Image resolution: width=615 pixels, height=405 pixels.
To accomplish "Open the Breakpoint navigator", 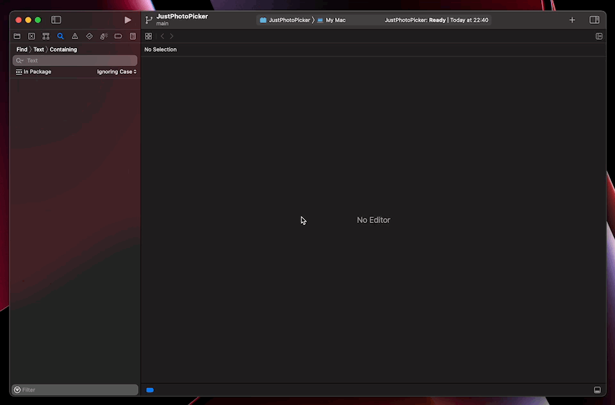I will point(118,36).
